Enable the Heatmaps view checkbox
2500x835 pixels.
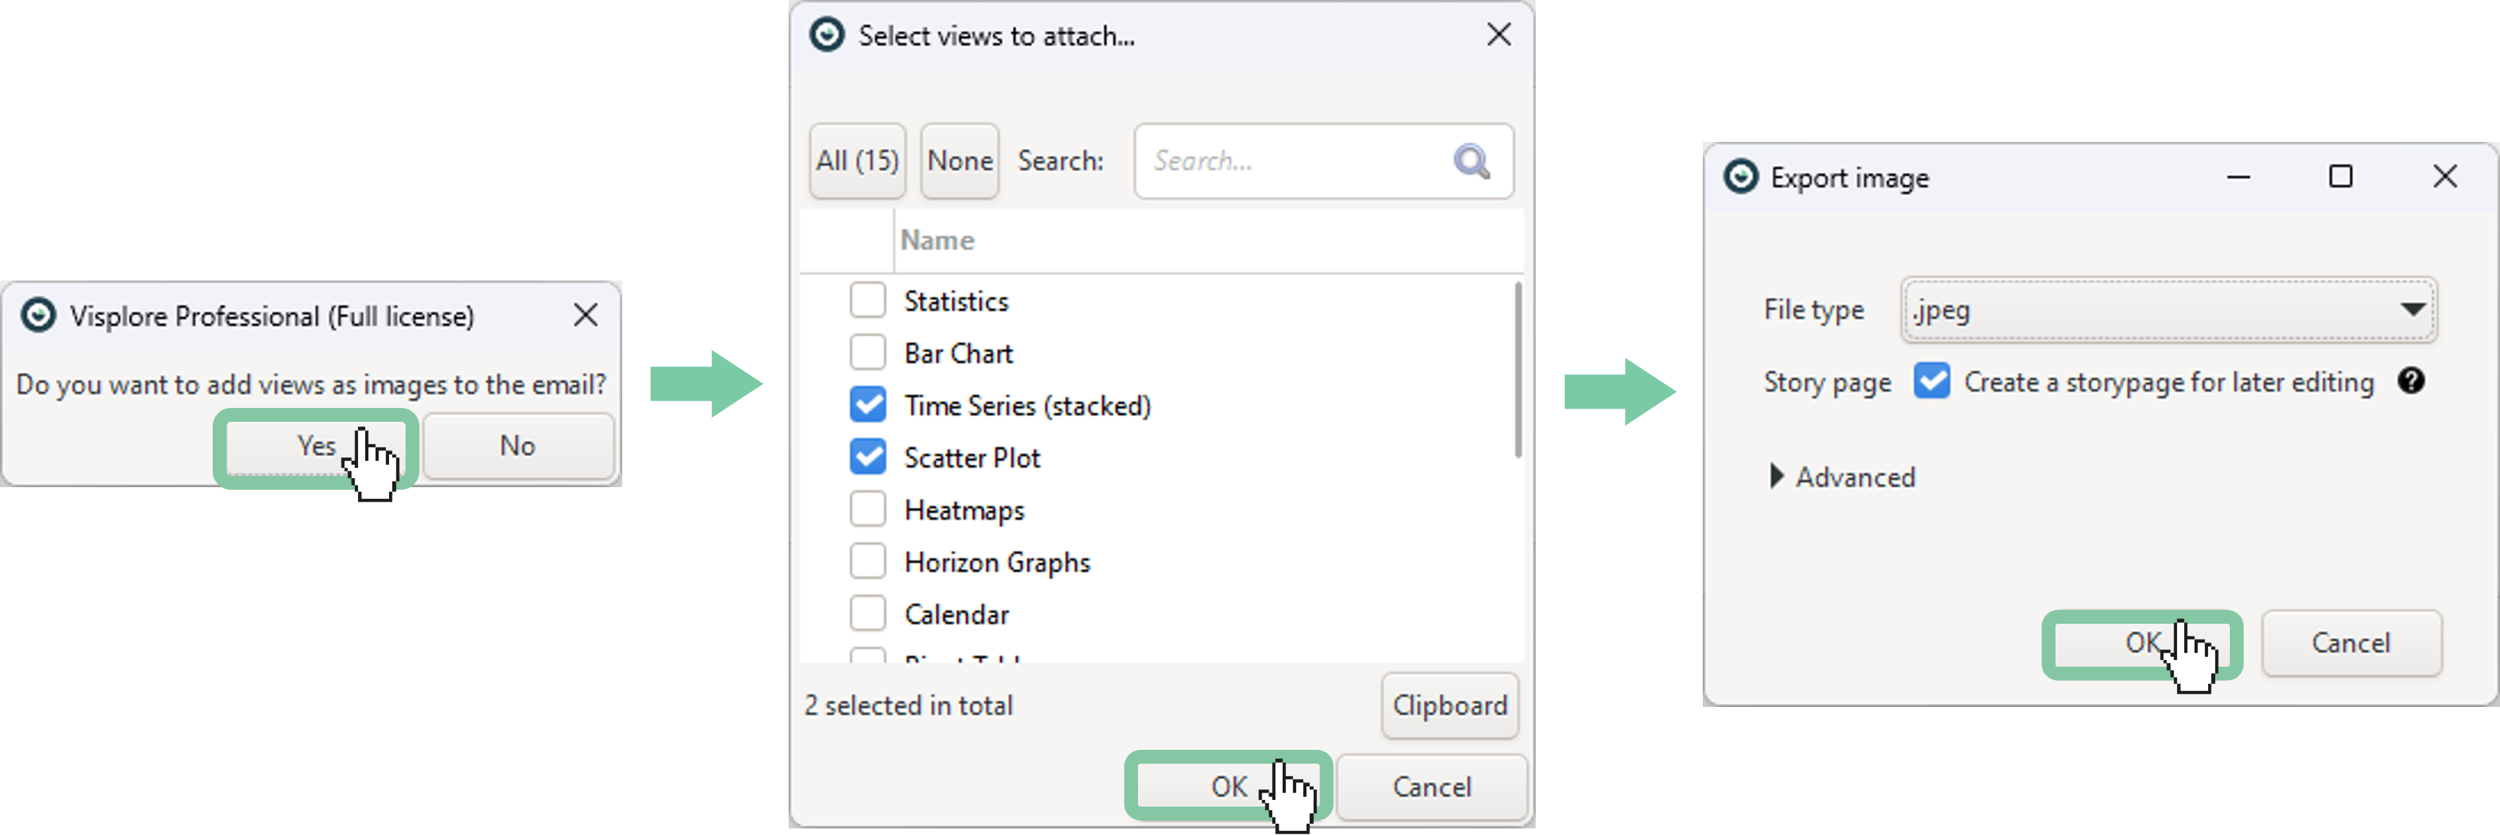pos(868,509)
